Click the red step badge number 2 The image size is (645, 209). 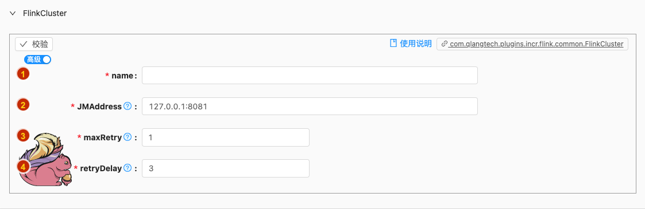(x=23, y=104)
